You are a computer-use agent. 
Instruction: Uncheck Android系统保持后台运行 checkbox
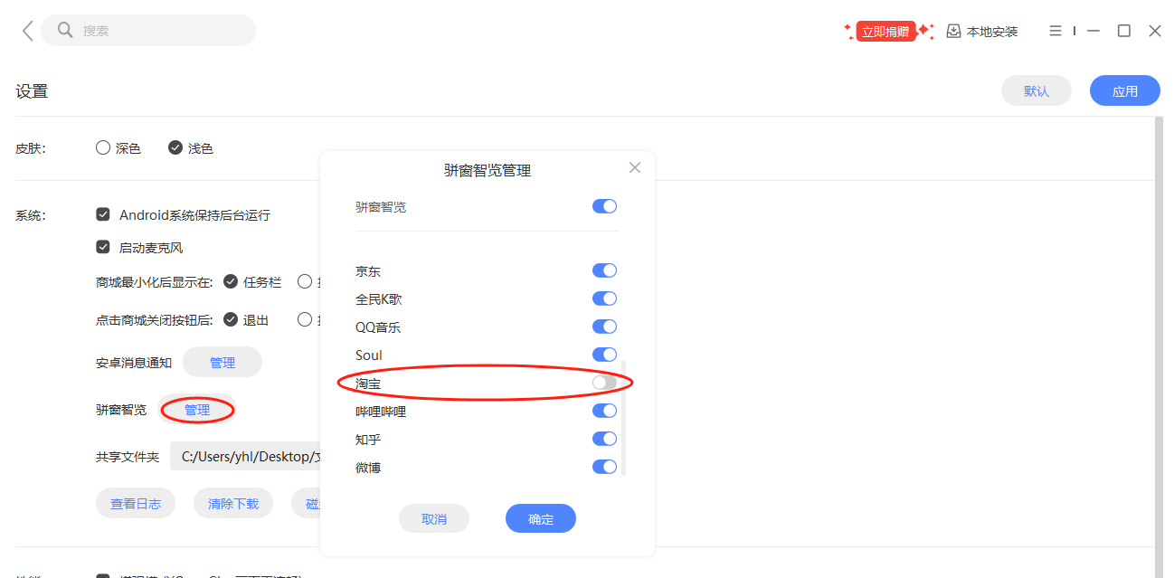103,214
